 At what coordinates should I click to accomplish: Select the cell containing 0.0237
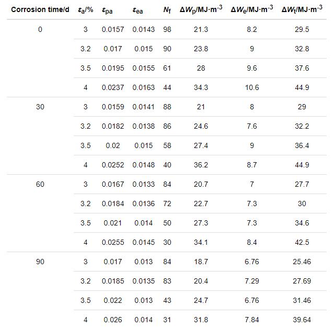(113, 87)
